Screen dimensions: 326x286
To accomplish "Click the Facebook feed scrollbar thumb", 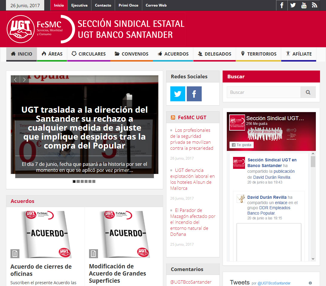I will coord(313,161).
